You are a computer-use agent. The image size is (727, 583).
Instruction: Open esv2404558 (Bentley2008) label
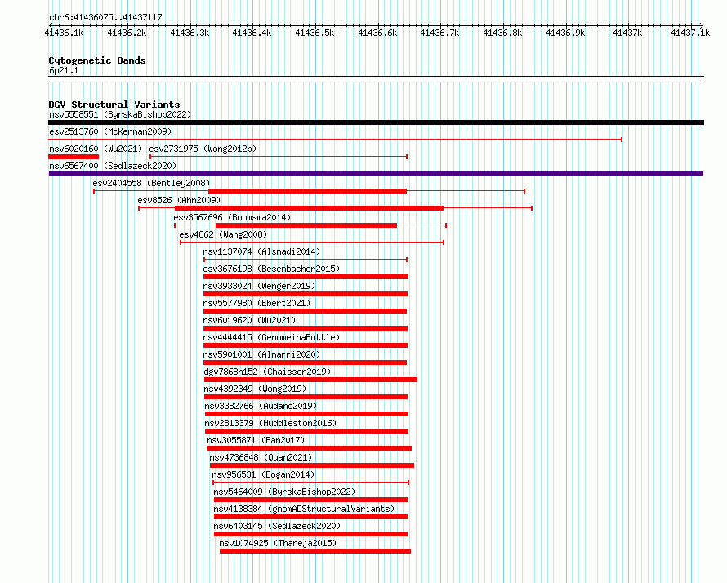point(151,183)
